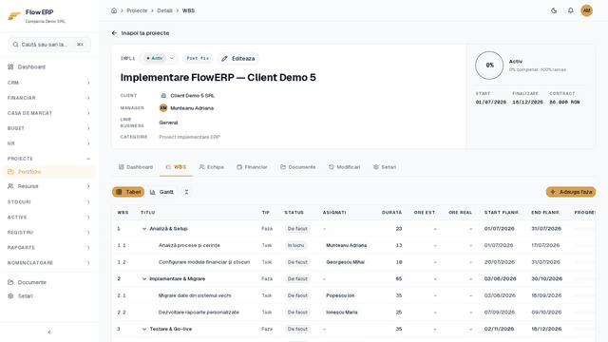
Task: Expand the ACTIVE sidebar section
Action: click(x=49, y=218)
